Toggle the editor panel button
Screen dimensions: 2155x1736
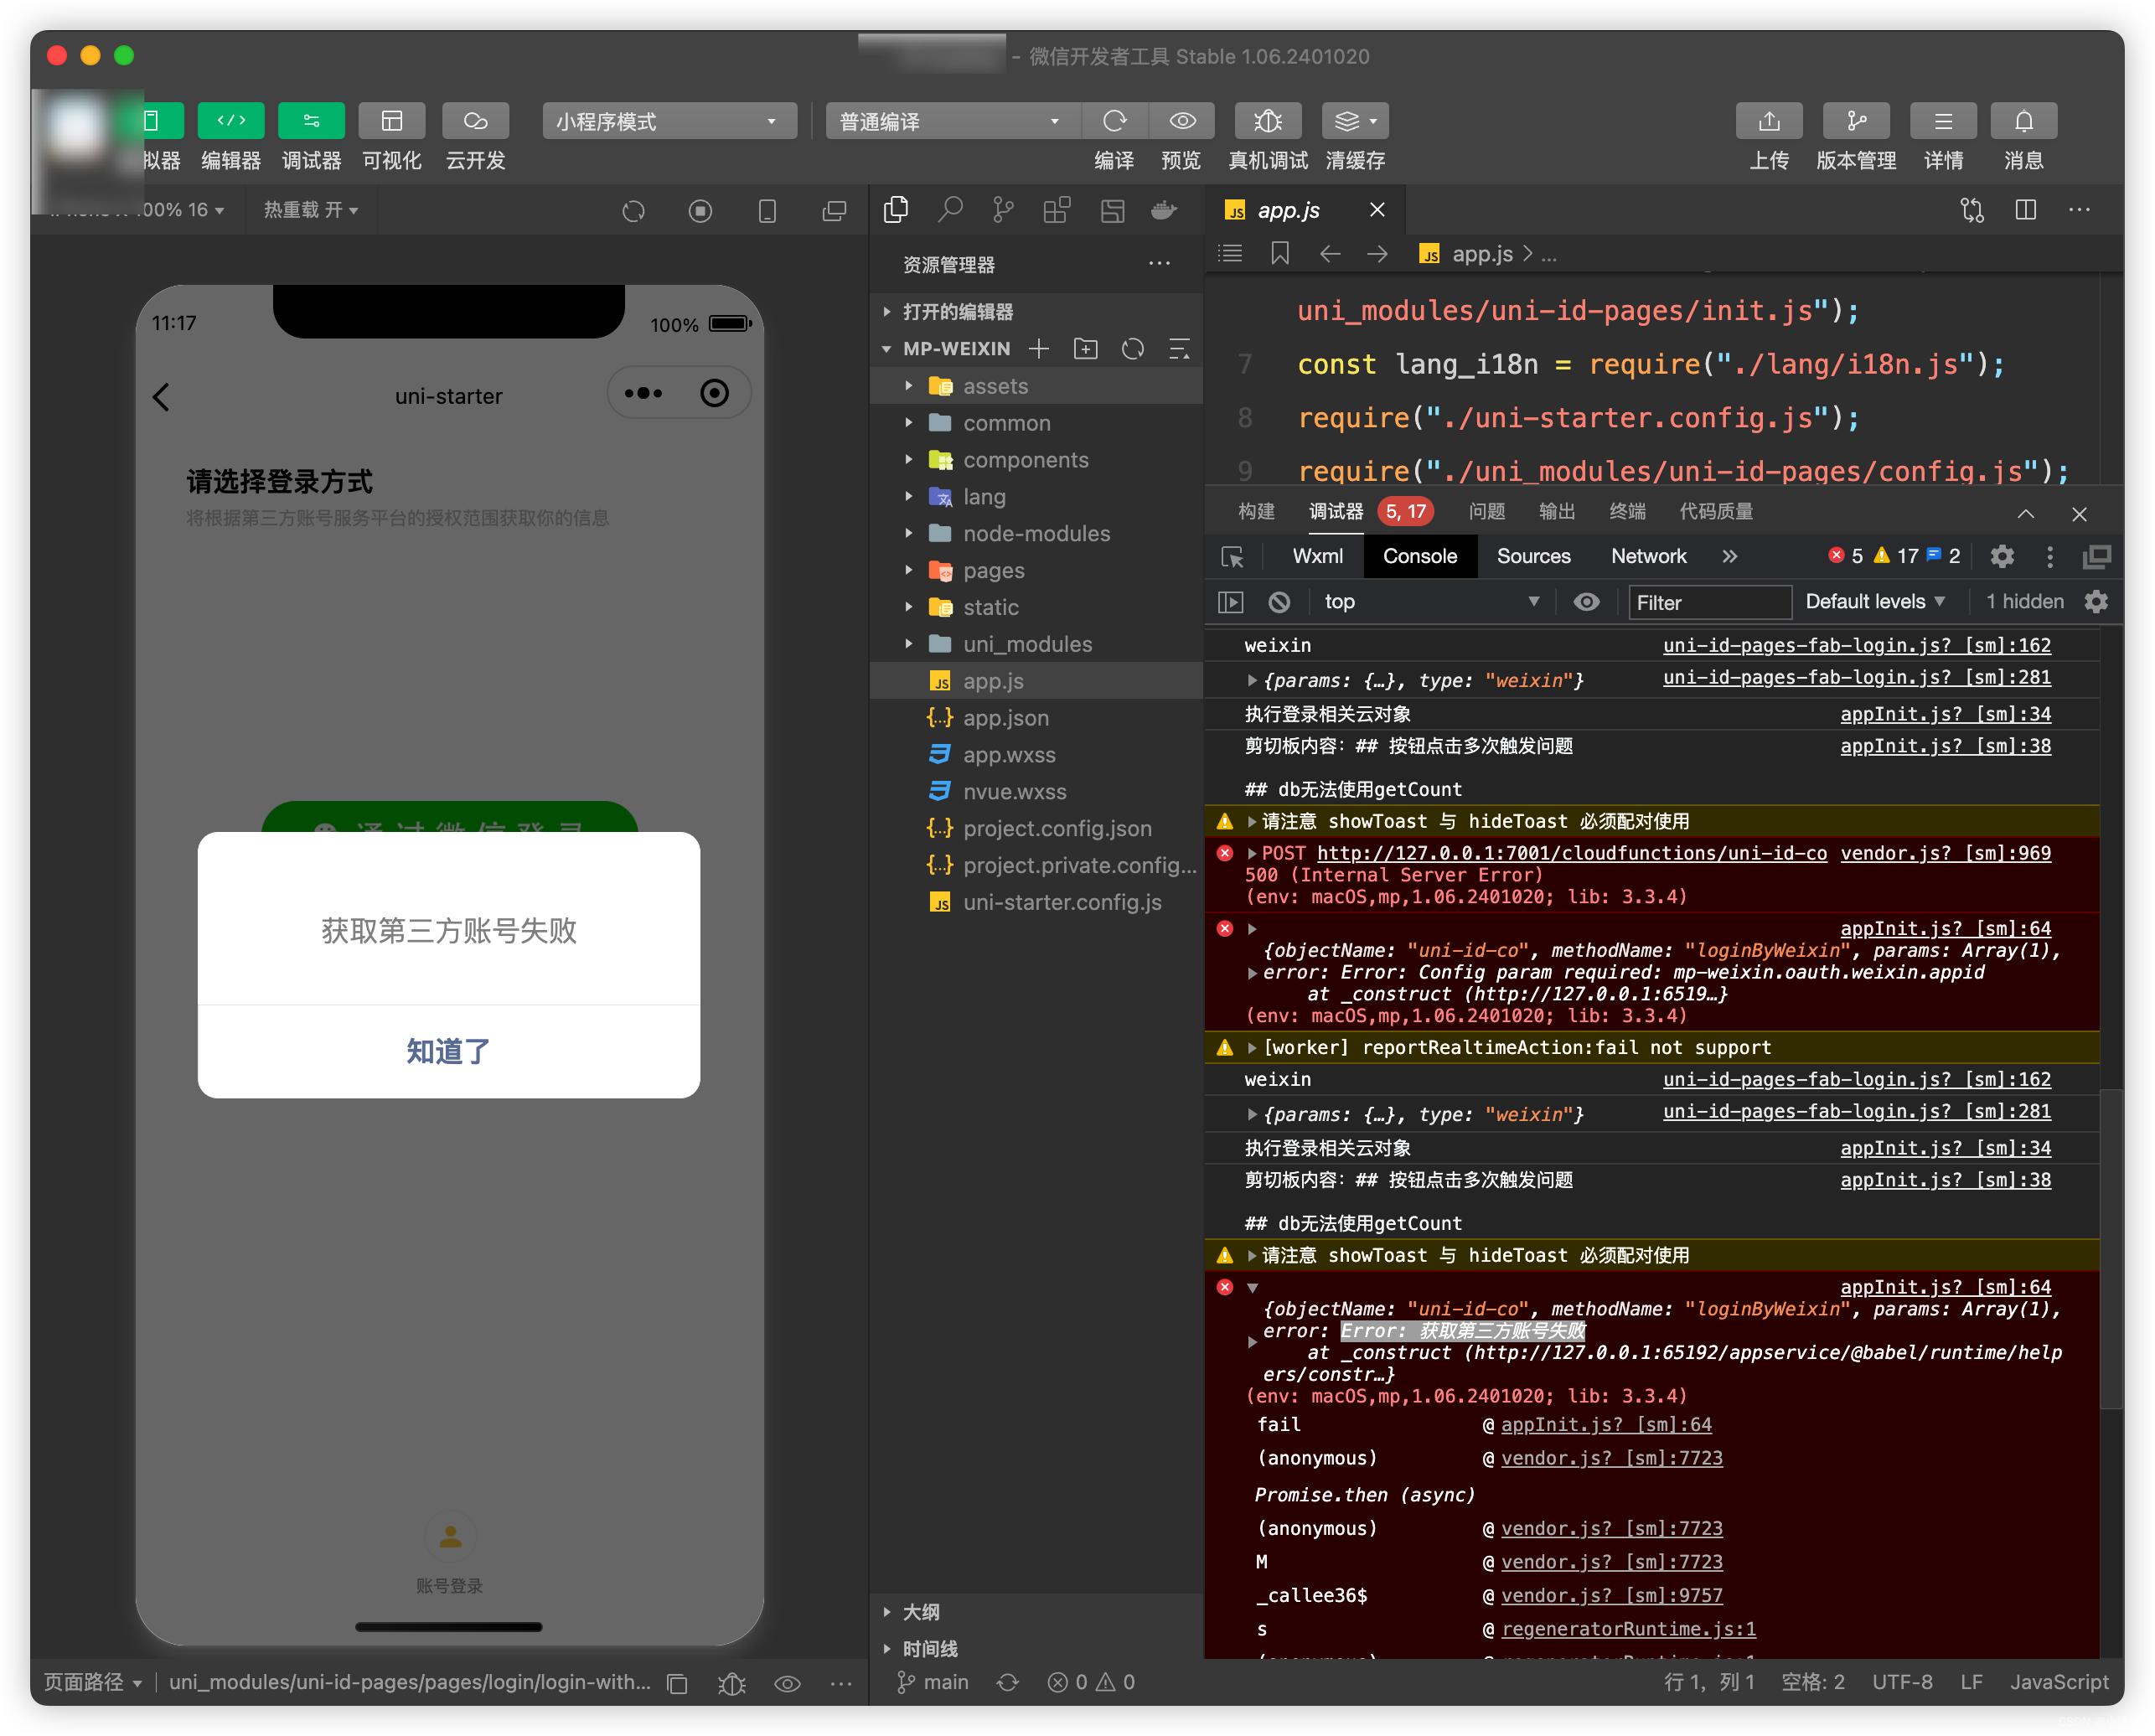pyautogui.click(x=231, y=121)
